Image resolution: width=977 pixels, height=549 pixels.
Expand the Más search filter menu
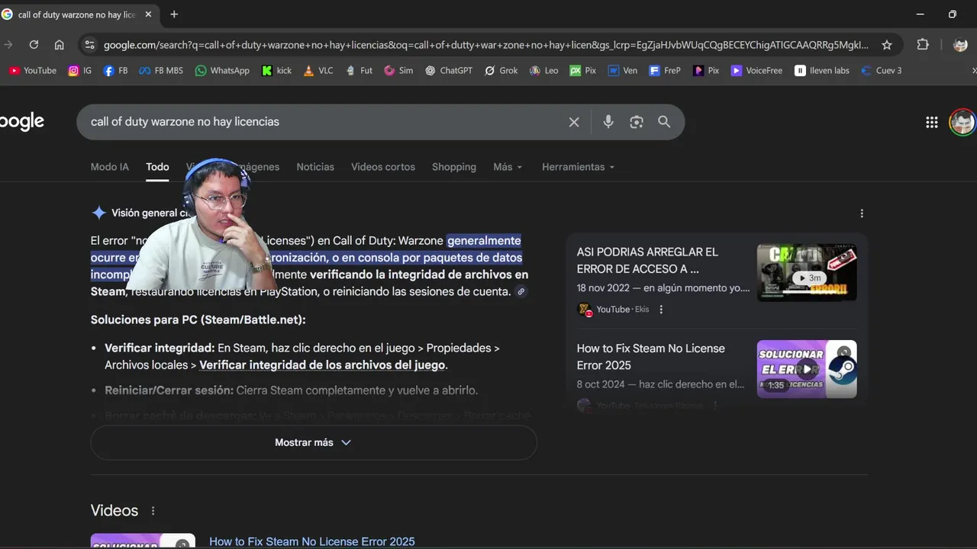tap(508, 167)
